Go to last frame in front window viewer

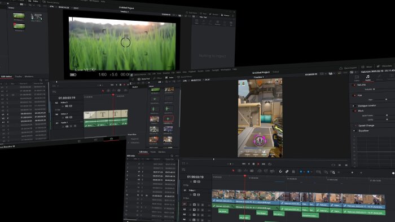pyautogui.click(x=264, y=164)
